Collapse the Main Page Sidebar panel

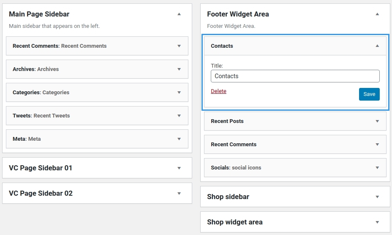pos(179,14)
